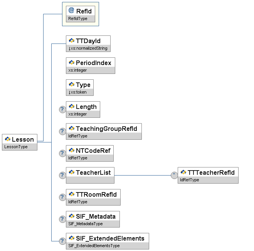Click the element icon next to SIF_Metadata

(71, 216)
